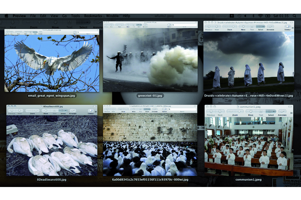Show Sidebar in 8DeadSwans600.jpg window
The image size is (301, 200).
pyautogui.click(x=91, y=110)
